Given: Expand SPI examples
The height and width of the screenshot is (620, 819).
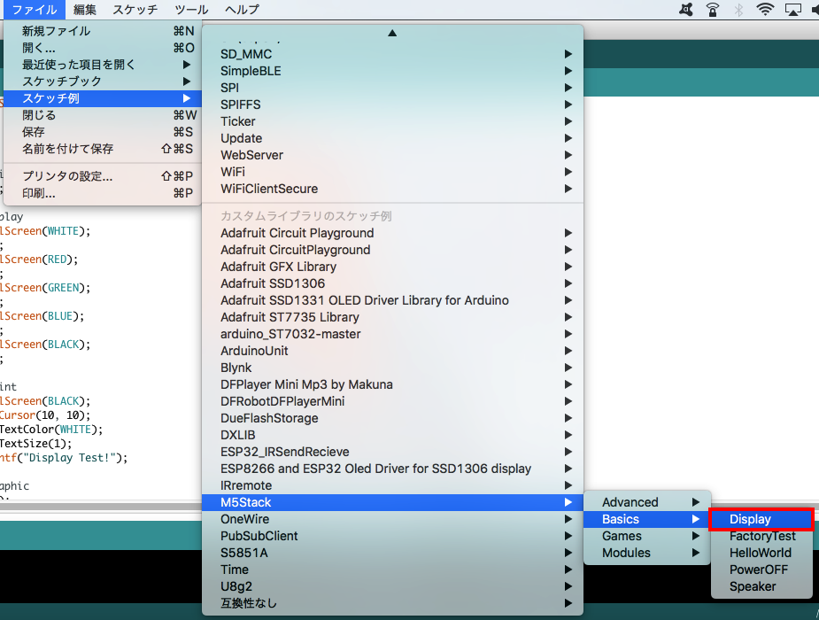Looking at the screenshot, I should [392, 88].
